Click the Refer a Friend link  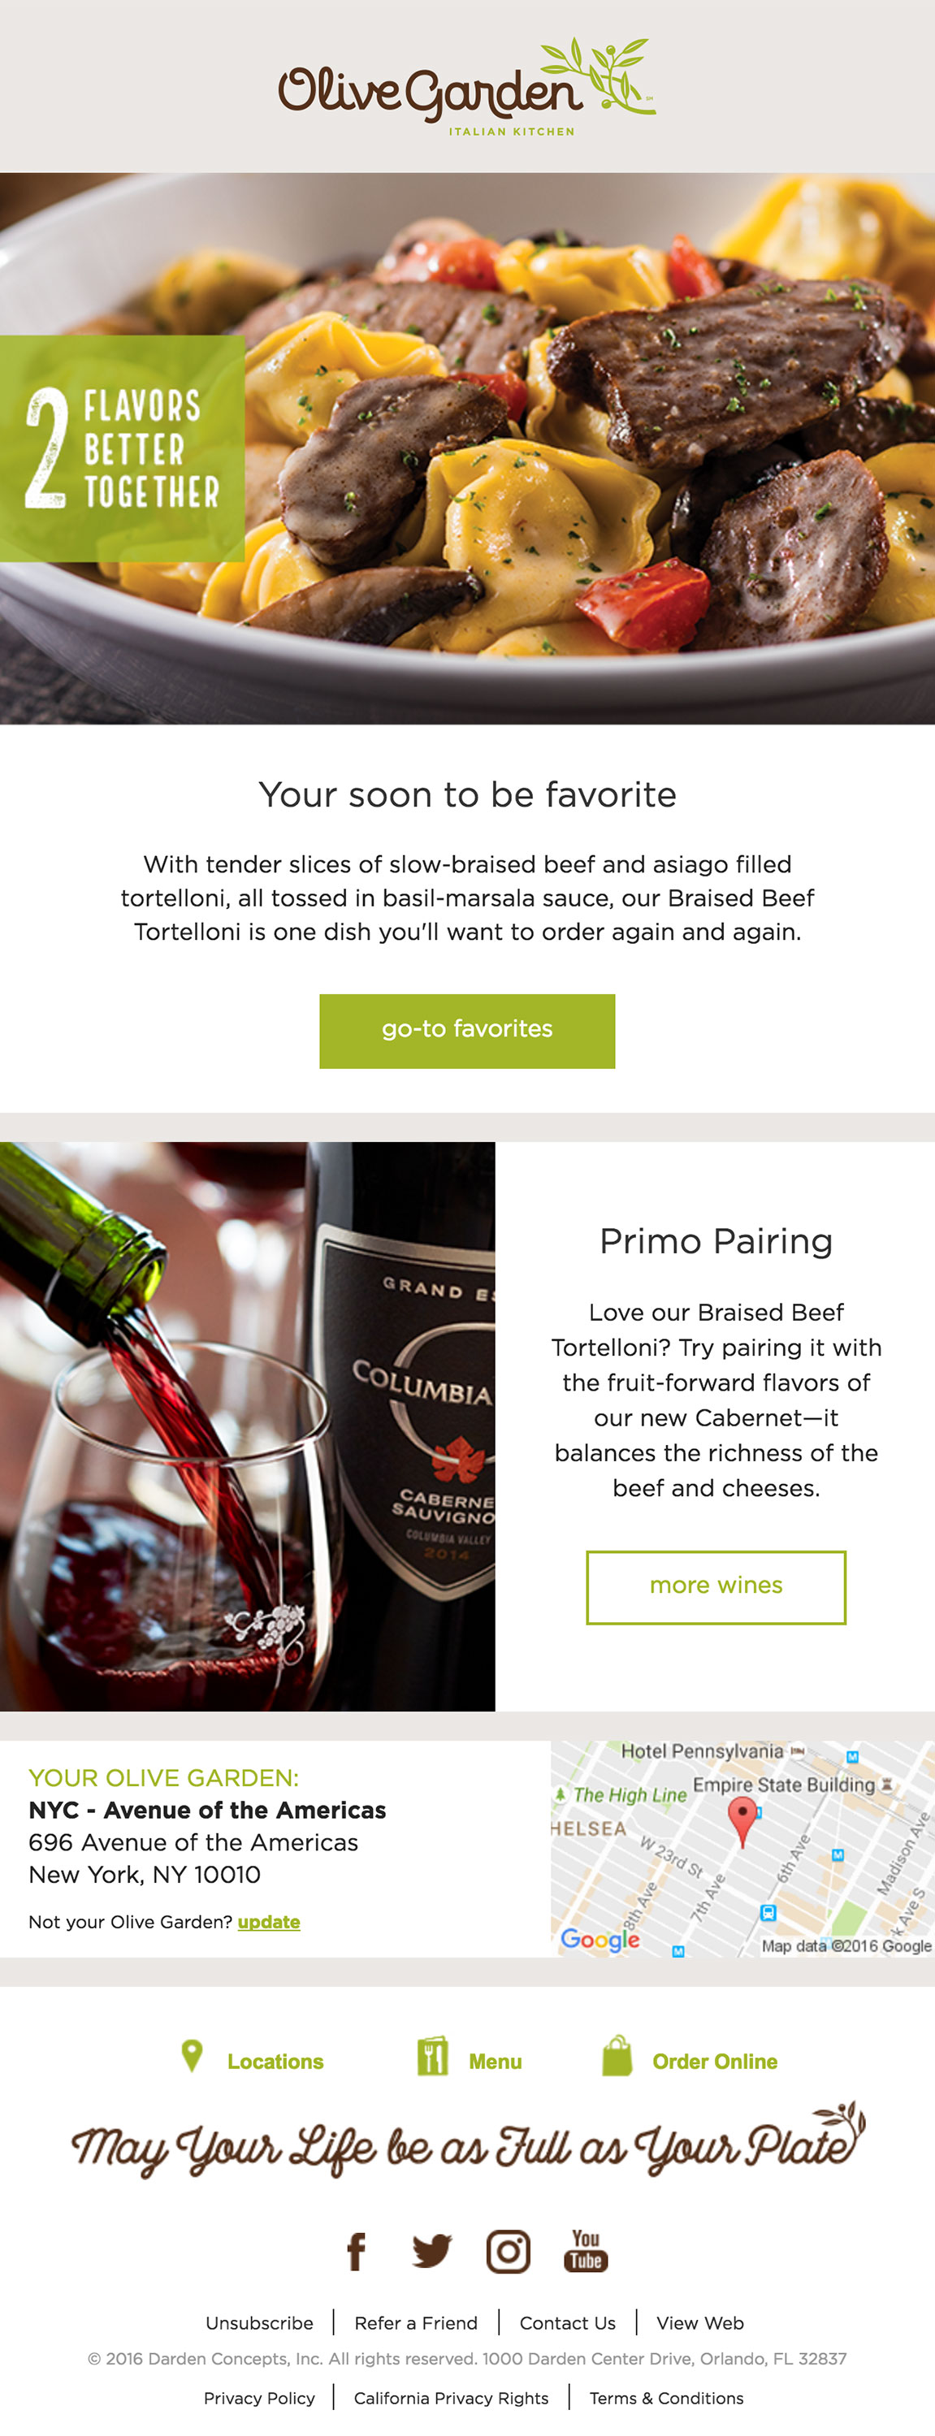416,2322
